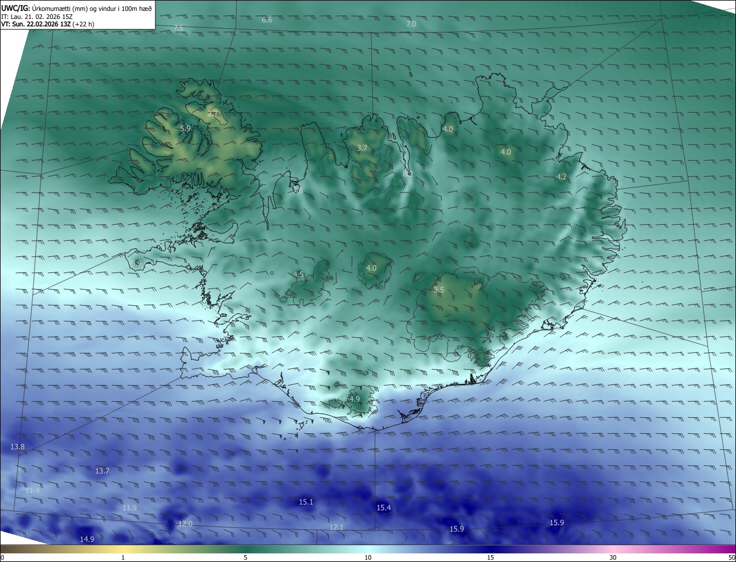Image resolution: width=736 pixels, height=562 pixels.
Task: Click the legend tick label 1
Action: coord(123,558)
